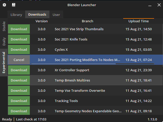This screenshot has width=163, height=122.
Task: Download the Temp Bmesh Multires build
Action: tap(19, 80)
